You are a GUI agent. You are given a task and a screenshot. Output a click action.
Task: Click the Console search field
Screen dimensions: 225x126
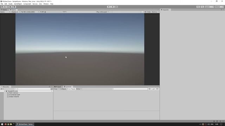[x=130, y=89]
